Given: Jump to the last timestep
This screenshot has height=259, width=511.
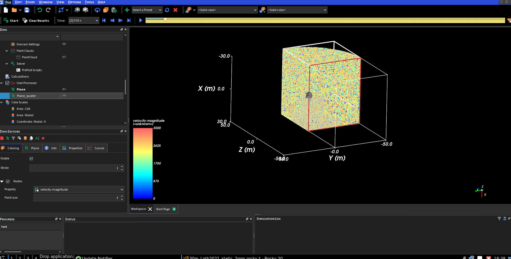Looking at the screenshot, I should (129, 20).
